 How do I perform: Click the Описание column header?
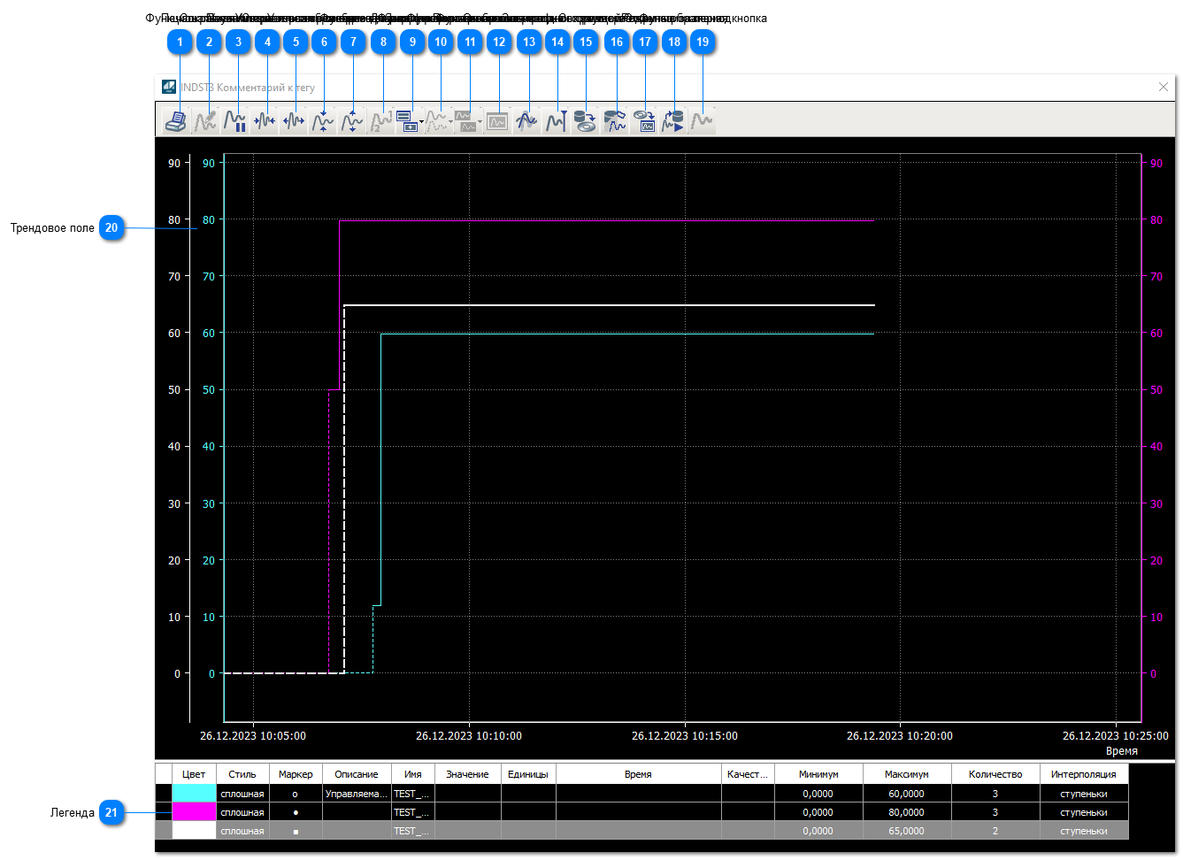click(x=357, y=774)
